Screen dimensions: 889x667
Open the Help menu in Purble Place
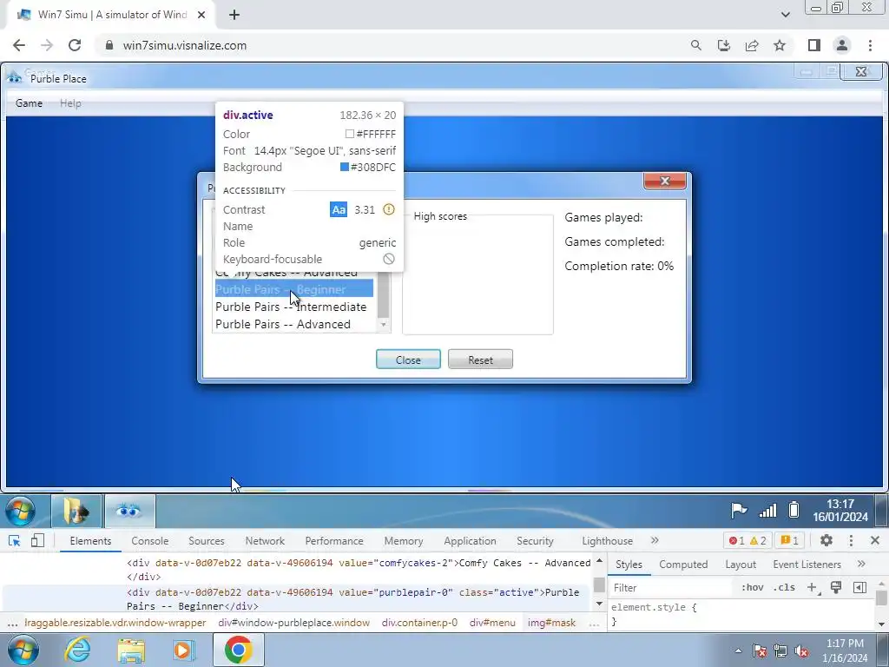tap(70, 103)
